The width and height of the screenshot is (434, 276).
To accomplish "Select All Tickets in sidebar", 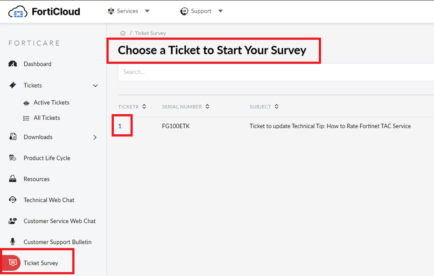I will pyautogui.click(x=47, y=118).
